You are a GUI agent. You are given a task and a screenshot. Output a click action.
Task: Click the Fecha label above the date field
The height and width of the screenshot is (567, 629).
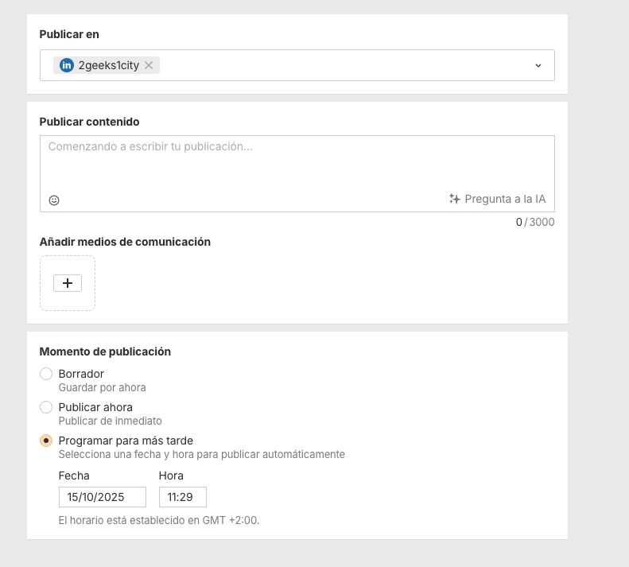pos(74,476)
